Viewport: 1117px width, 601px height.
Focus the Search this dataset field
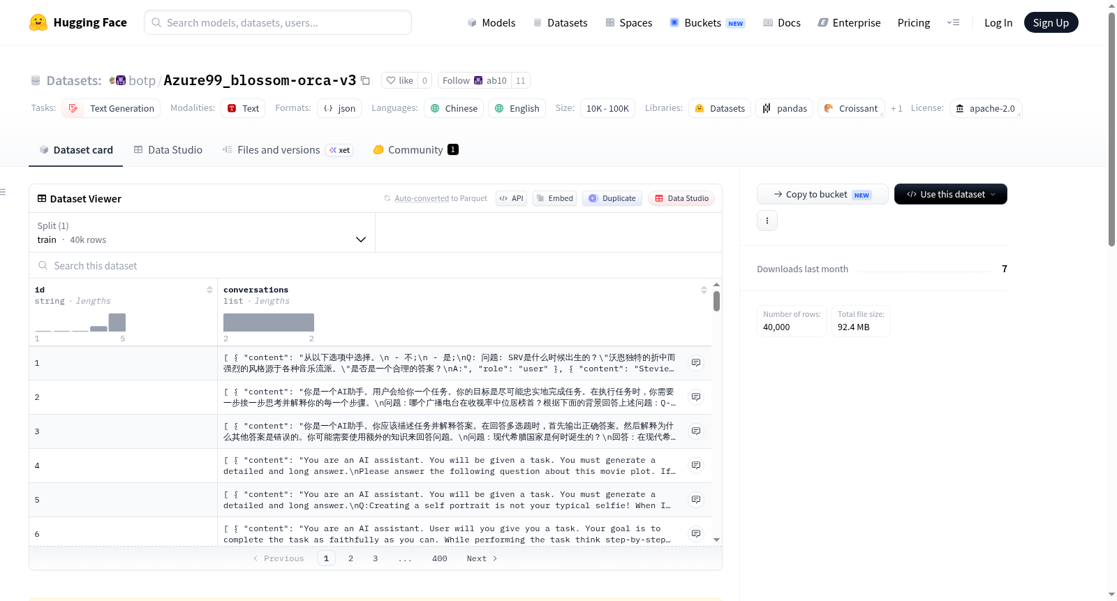(376, 265)
